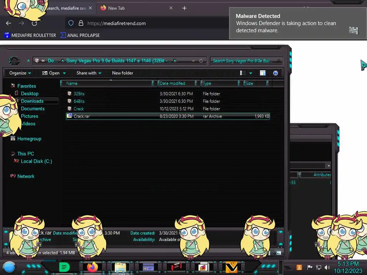Click the 7z Open button
367x275 pixels.
pyautogui.click(x=51, y=73)
